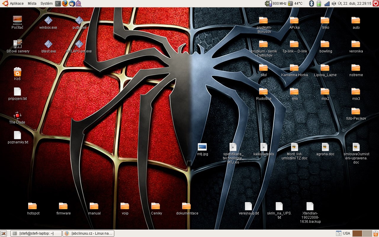The width and height of the screenshot is (379, 237).
Task: Switch to second workspace in pager
Action: click(x=367, y=233)
